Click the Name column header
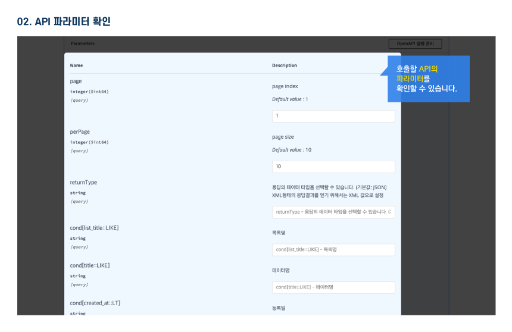Screen dimensions: 512x332 click(x=76, y=65)
